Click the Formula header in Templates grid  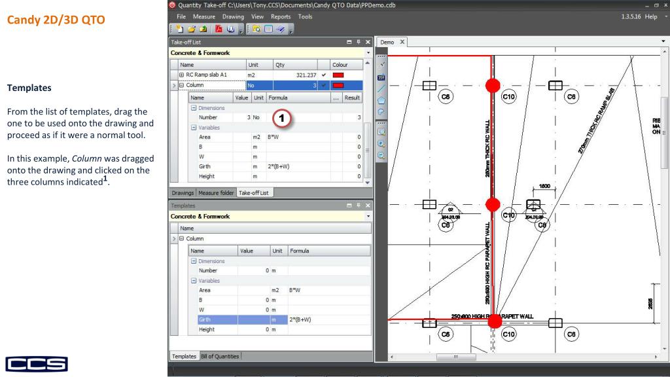tap(329, 251)
